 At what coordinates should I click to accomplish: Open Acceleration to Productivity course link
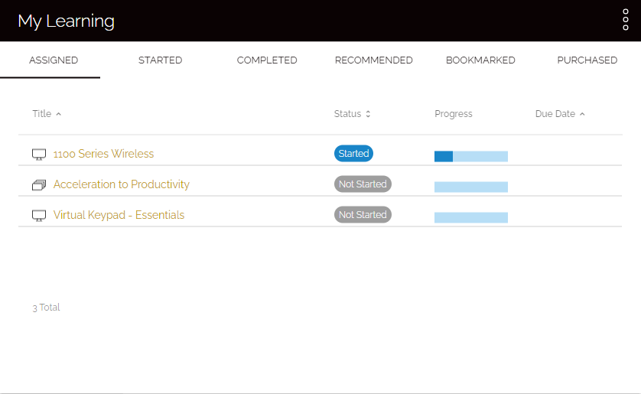point(122,184)
